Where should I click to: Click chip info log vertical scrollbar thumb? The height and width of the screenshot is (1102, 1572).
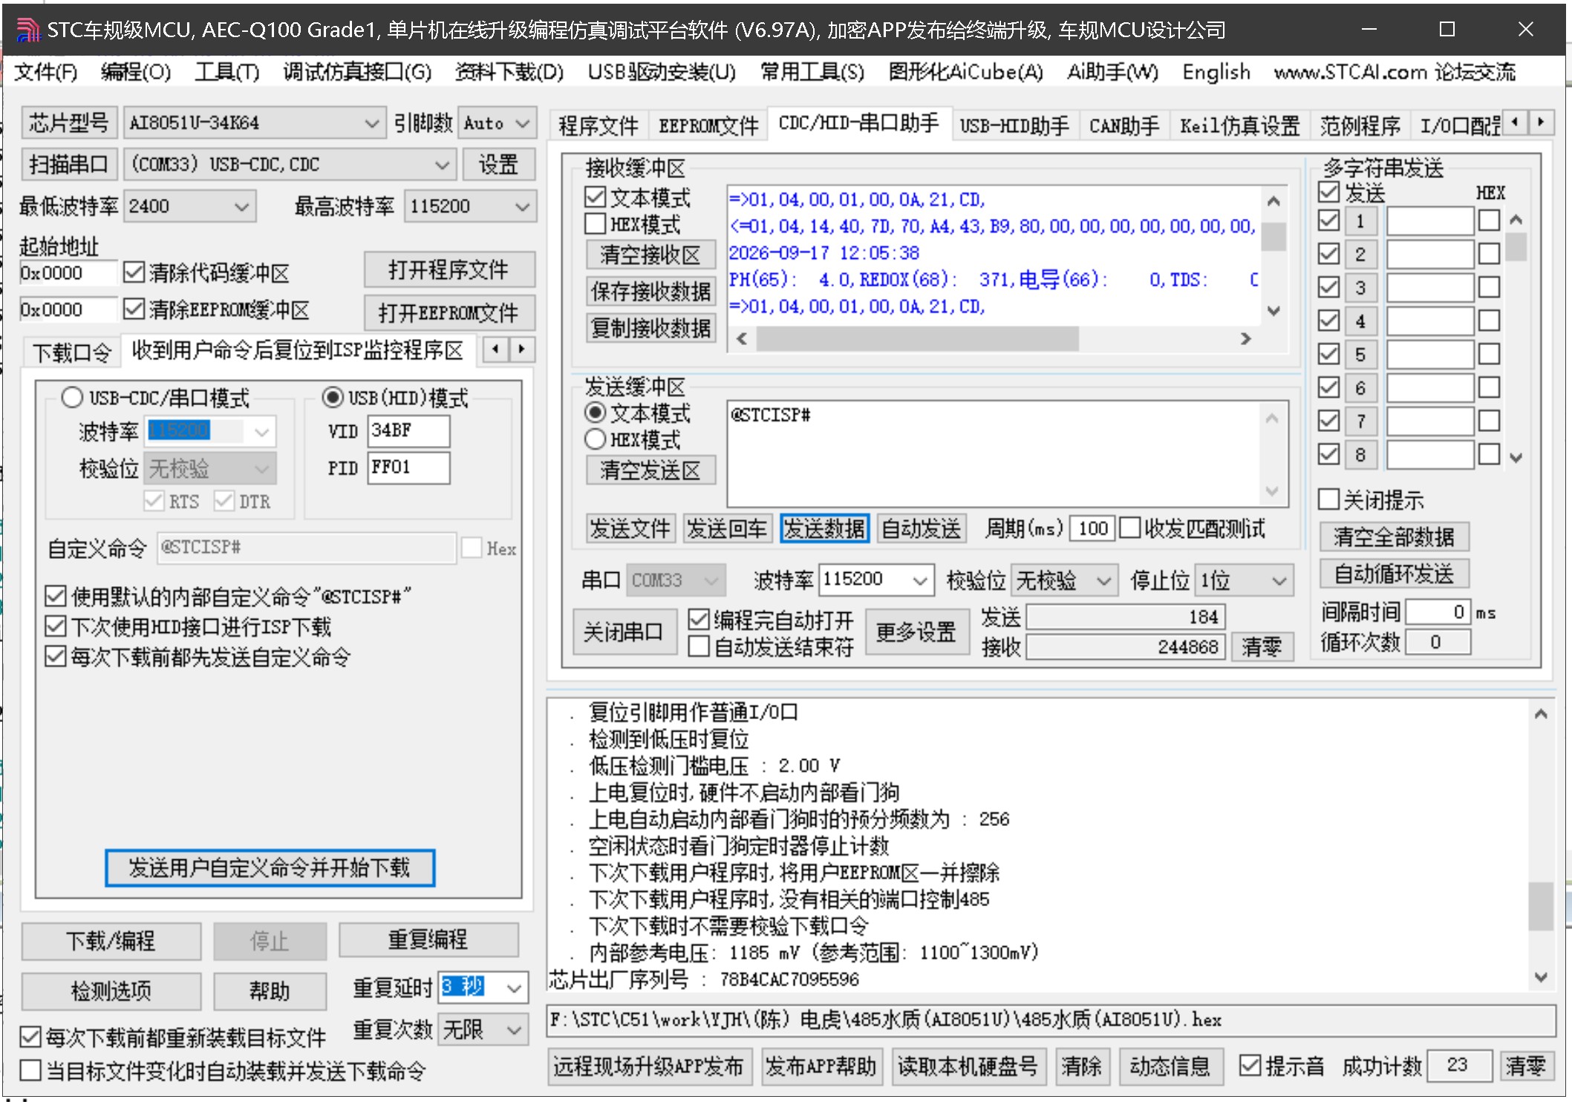coord(1540,905)
